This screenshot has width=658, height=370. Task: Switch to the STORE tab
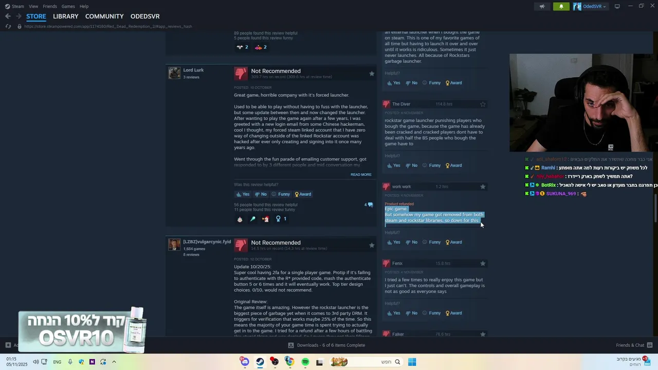pyautogui.click(x=36, y=16)
